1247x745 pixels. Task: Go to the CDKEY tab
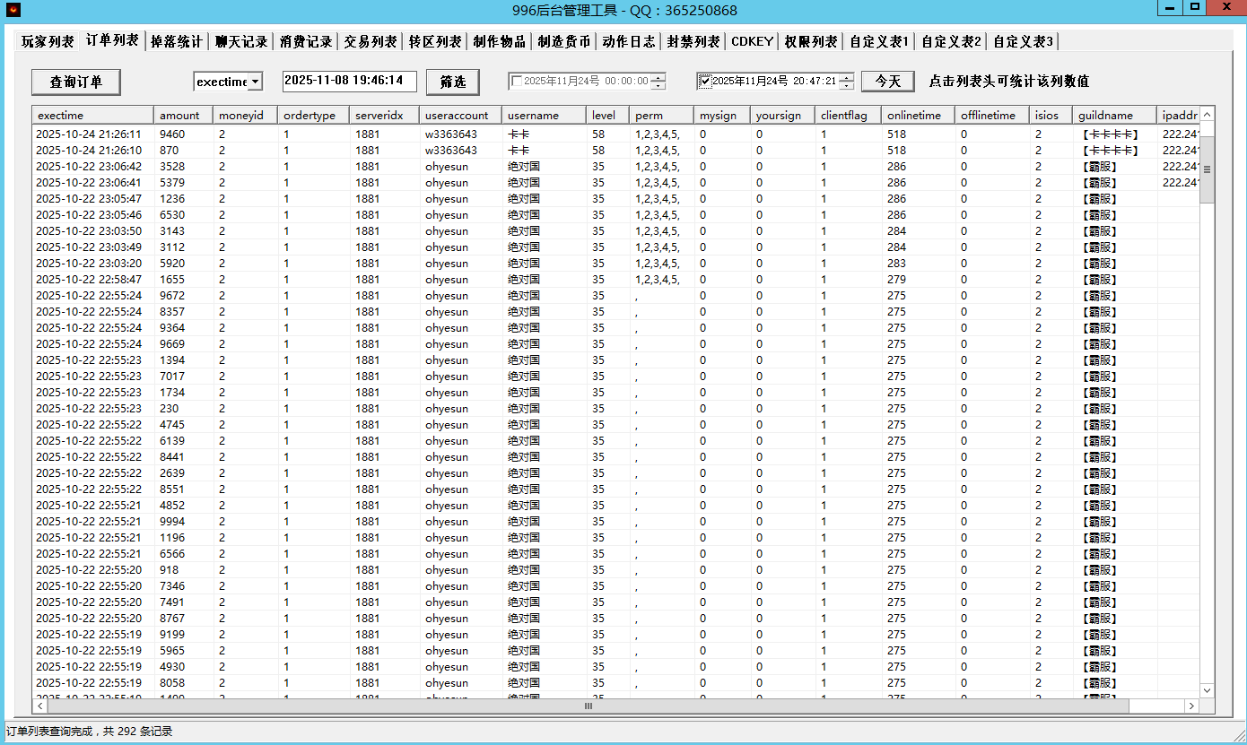point(752,41)
